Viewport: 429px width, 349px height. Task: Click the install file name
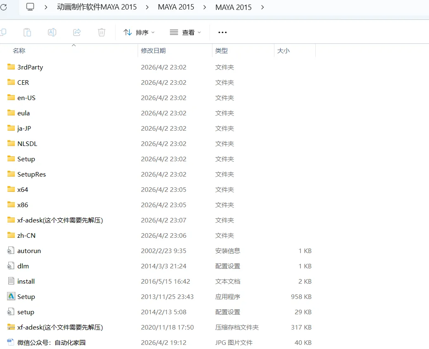pyautogui.click(x=26, y=281)
